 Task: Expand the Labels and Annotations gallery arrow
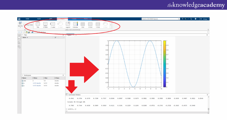click(x=111, y=25)
